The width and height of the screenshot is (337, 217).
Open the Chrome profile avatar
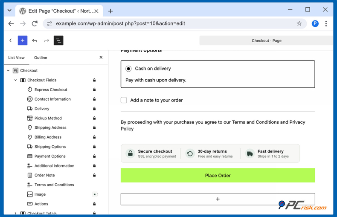point(315,23)
